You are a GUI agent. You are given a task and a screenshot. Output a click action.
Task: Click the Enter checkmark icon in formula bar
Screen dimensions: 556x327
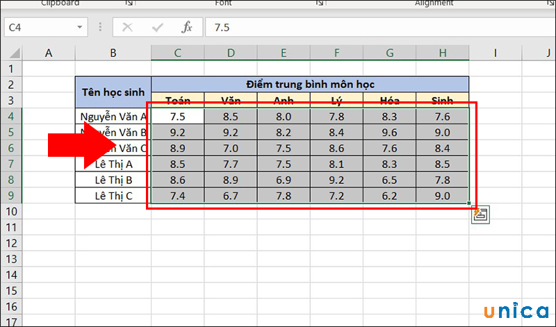158,28
